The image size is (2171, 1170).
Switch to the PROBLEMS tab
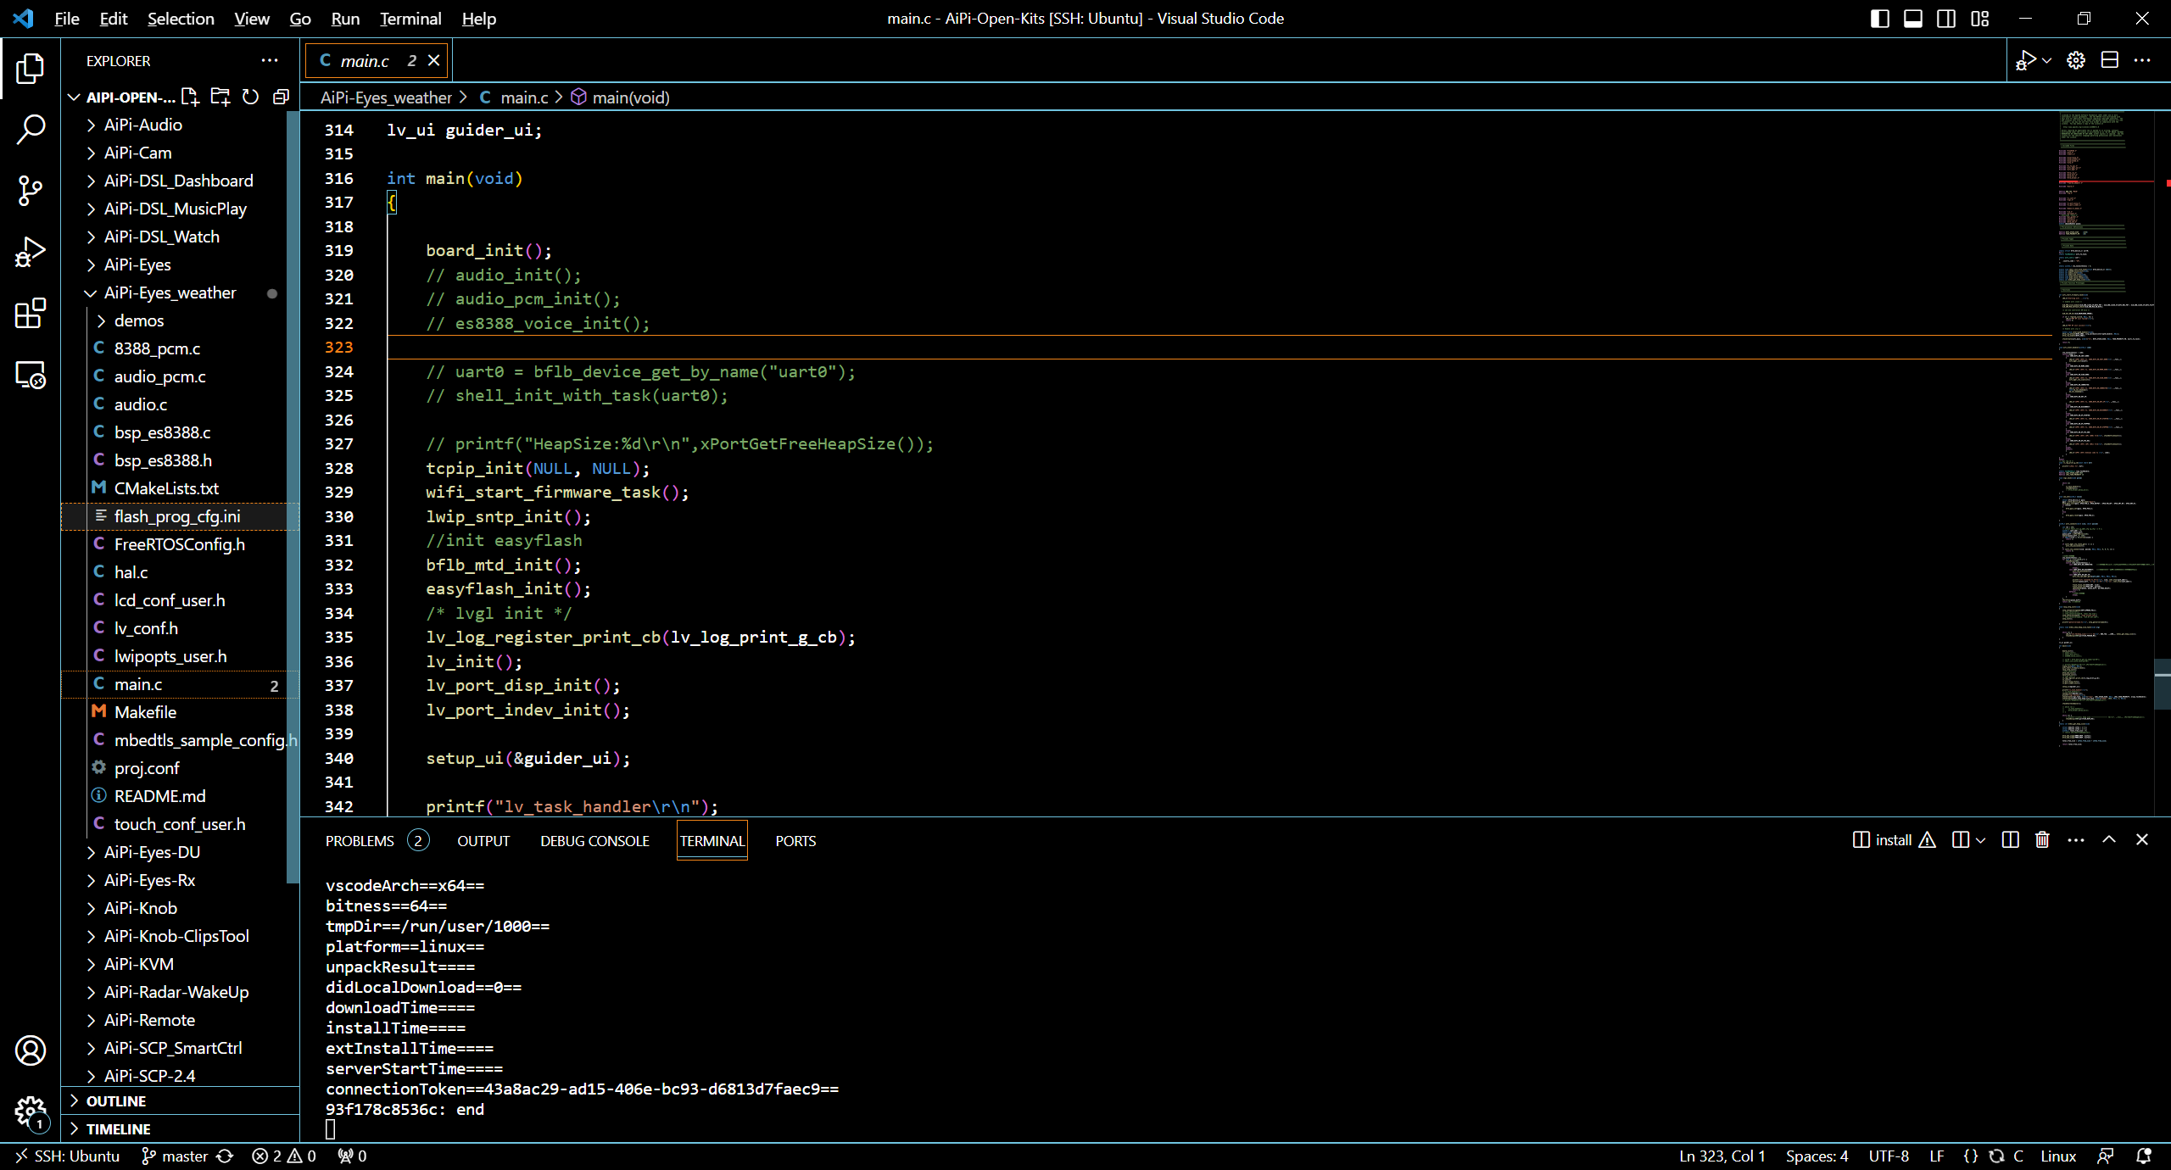pos(377,840)
